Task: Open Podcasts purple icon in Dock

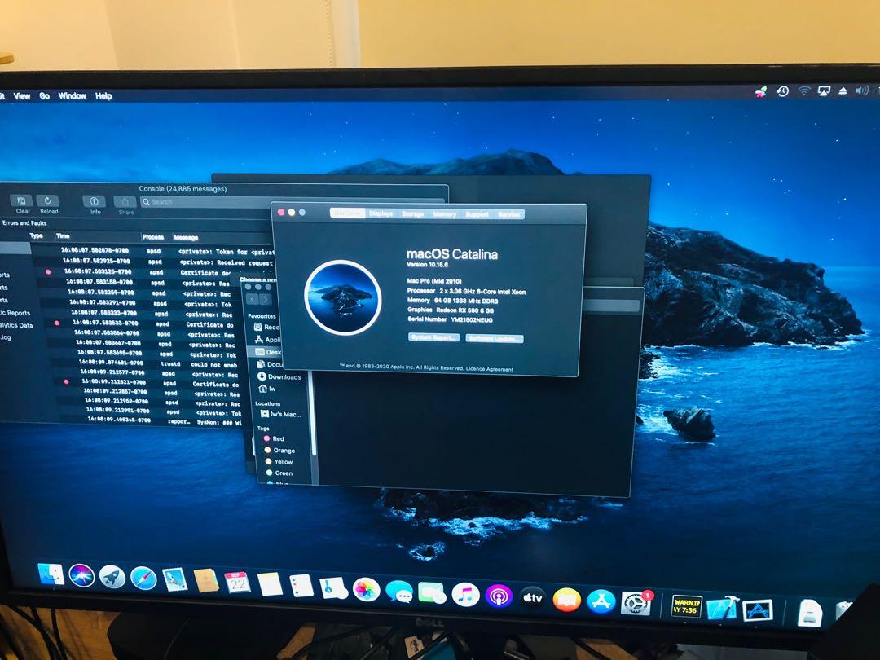Action: [x=499, y=596]
